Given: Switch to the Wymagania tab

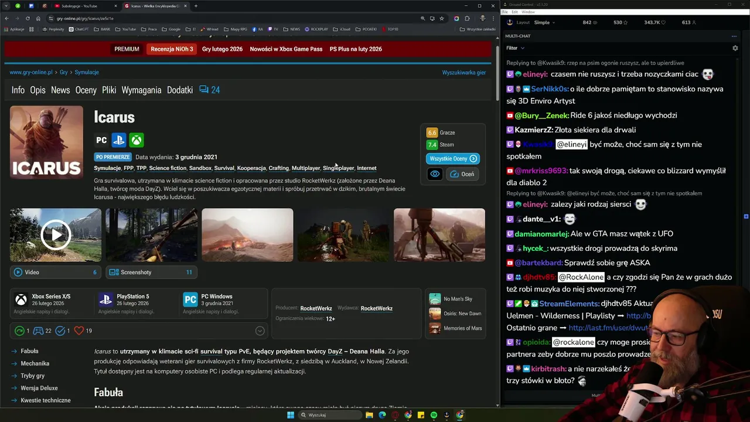Looking at the screenshot, I should [141, 90].
